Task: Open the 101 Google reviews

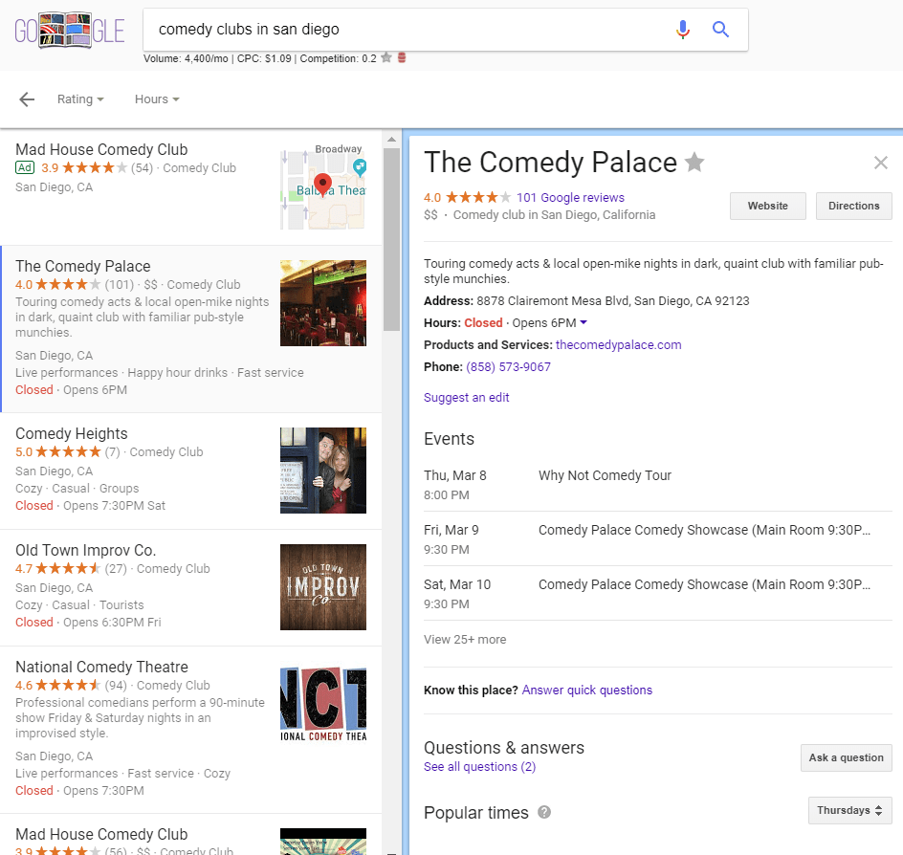Action: [570, 197]
